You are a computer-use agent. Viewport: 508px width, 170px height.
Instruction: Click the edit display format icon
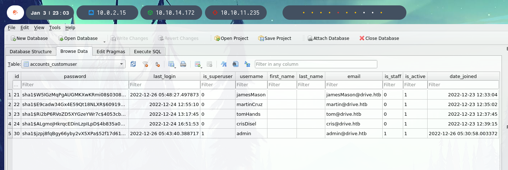pyautogui.click(x=224, y=64)
